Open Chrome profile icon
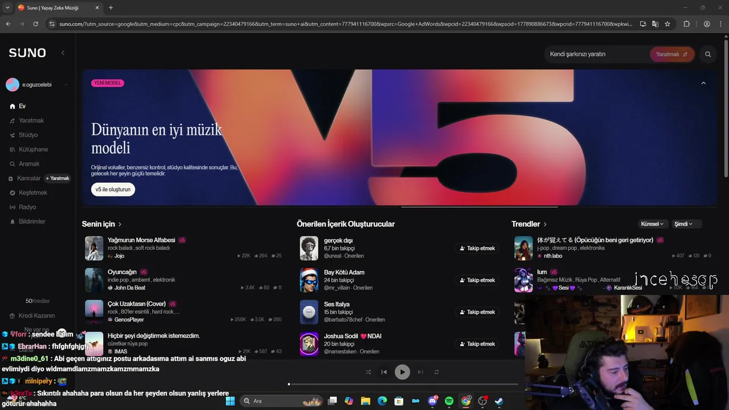Image resolution: width=729 pixels, height=410 pixels. tap(707, 24)
